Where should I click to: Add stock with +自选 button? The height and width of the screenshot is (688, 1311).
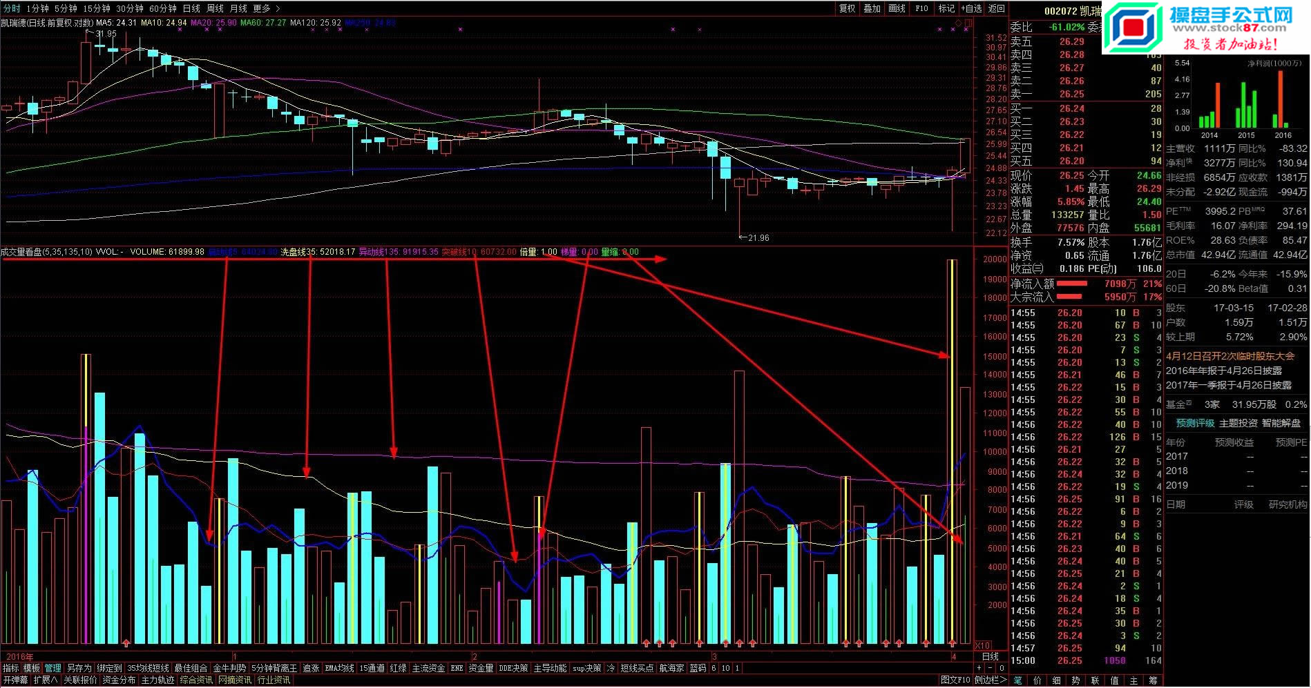(x=971, y=8)
